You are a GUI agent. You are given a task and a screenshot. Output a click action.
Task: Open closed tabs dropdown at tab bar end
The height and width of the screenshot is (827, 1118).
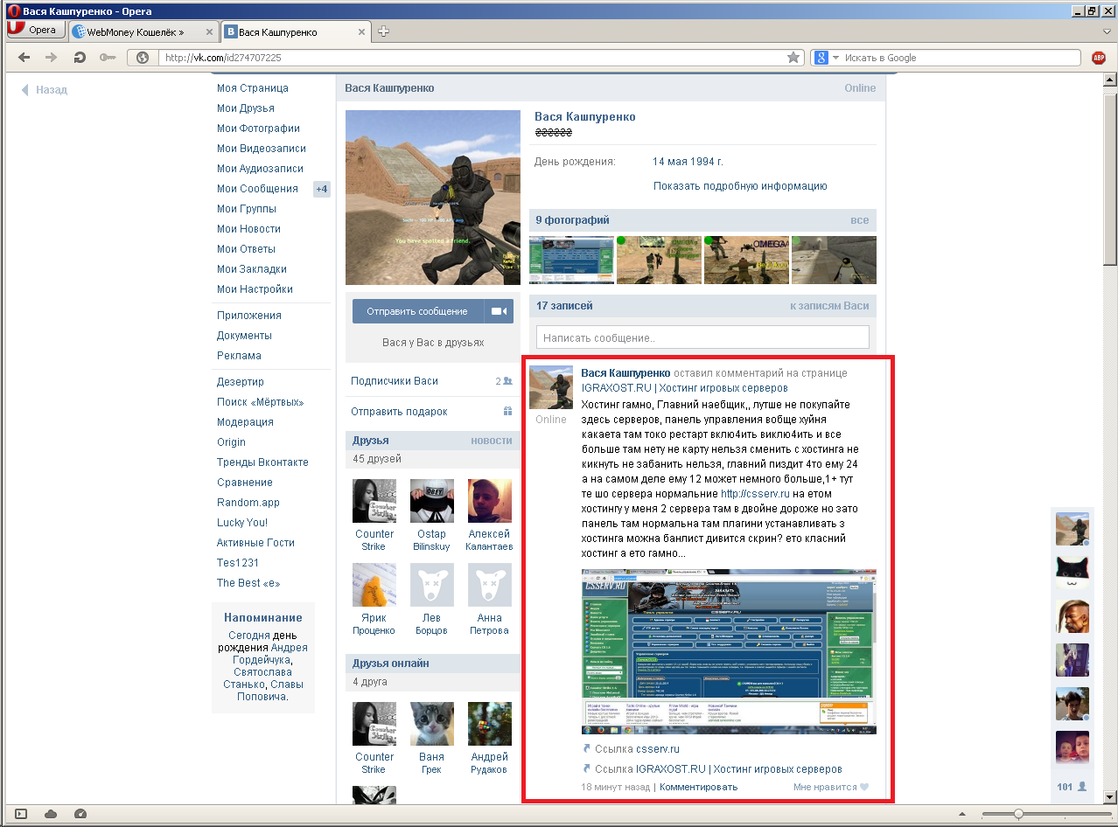(1107, 31)
